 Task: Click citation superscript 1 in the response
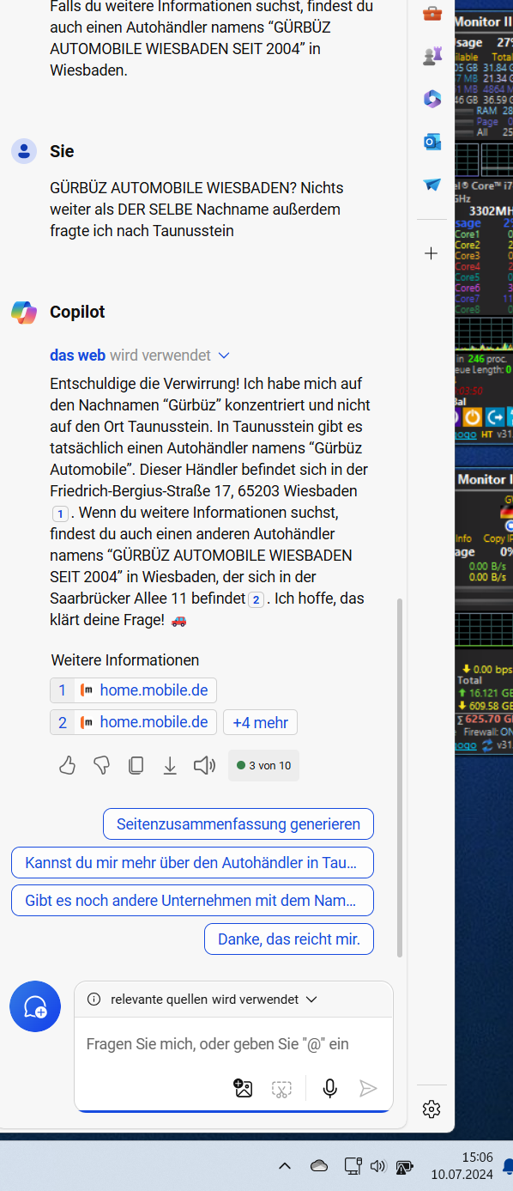[x=60, y=513]
